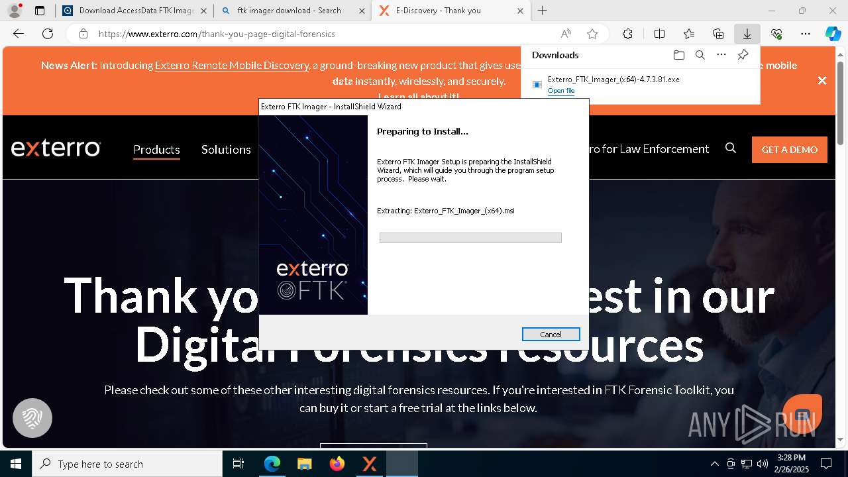Cancel the InstallShield Wizard setup
This screenshot has height=477, width=848.
[x=551, y=335]
